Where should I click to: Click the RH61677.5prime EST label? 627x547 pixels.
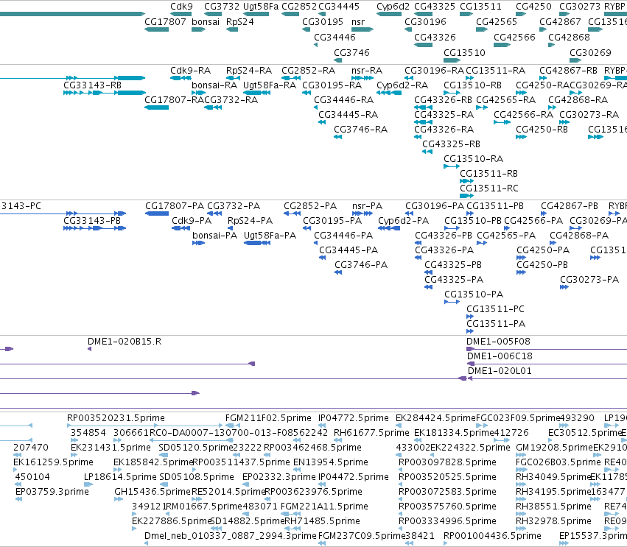(x=371, y=433)
